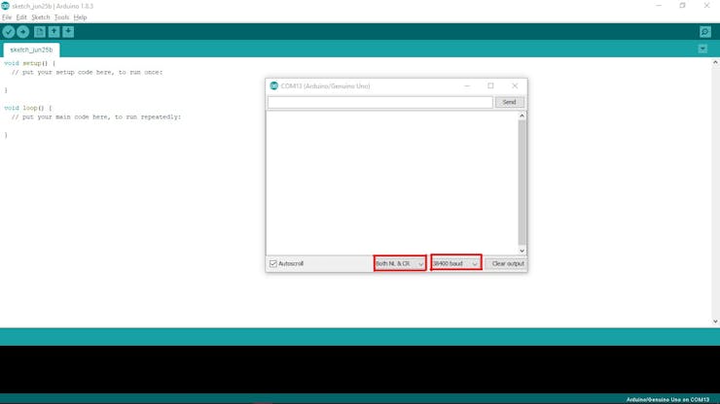This screenshot has height=404, width=720.
Task: Click serial monitor scrollbar down arrow
Action: tap(522, 251)
